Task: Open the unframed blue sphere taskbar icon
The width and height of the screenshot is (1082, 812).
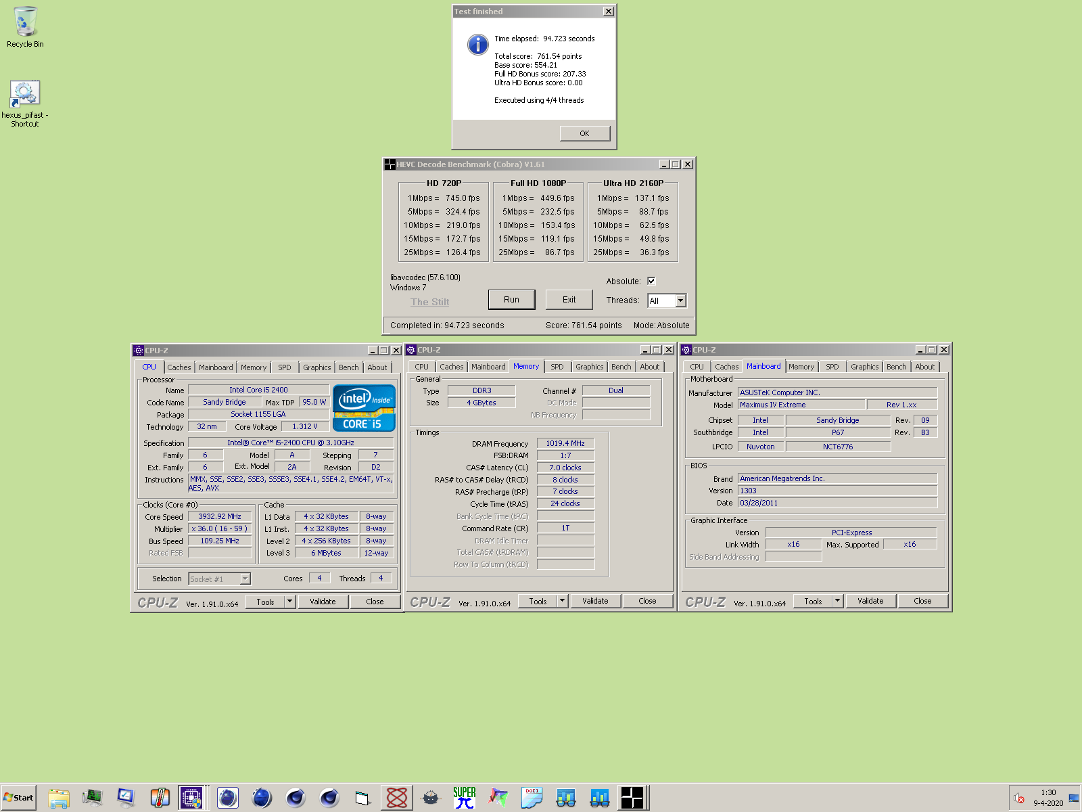Action: click(262, 798)
